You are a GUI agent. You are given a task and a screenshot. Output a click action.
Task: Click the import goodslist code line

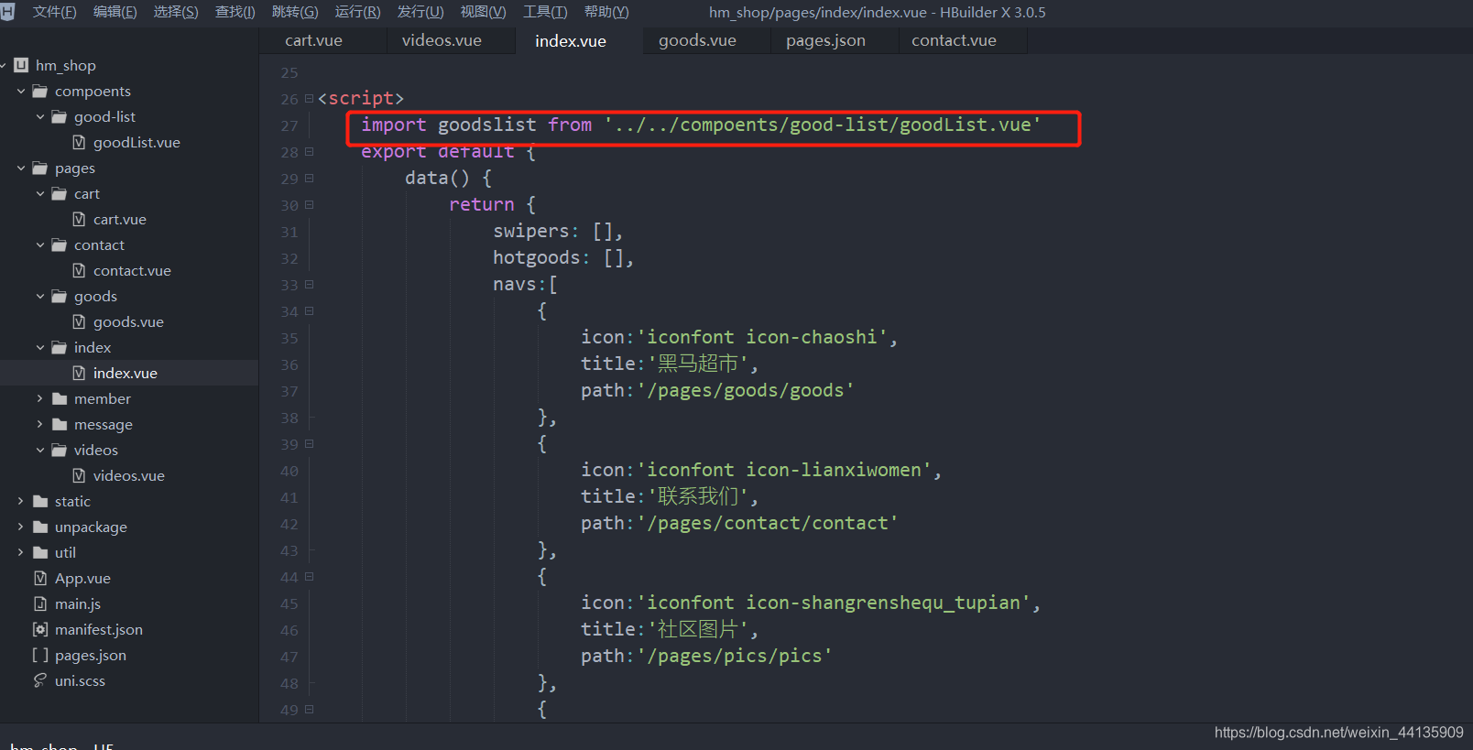701,125
